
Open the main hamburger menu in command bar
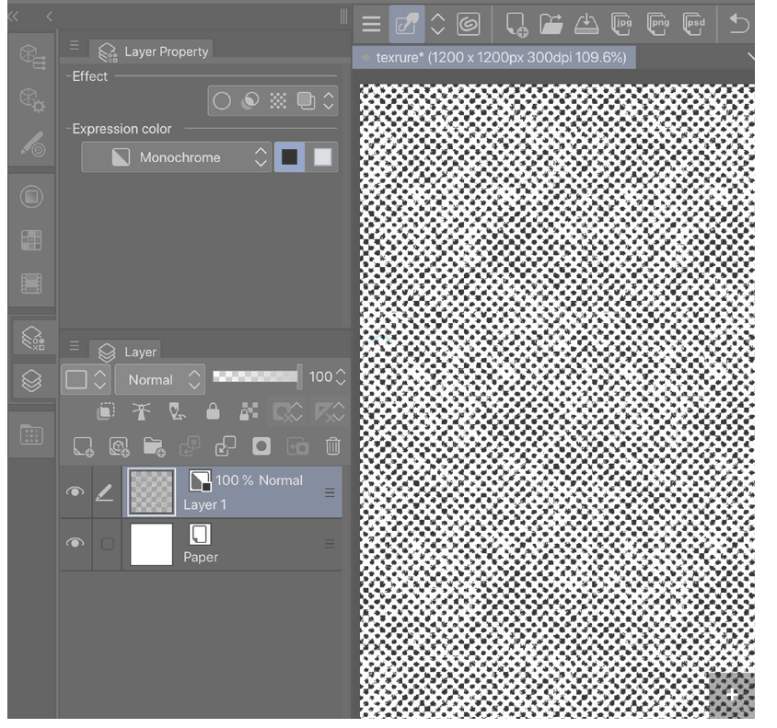[371, 23]
